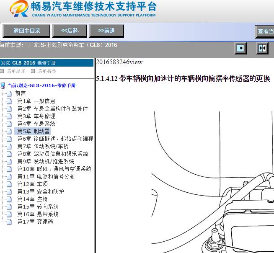
Task: Click the page icon beside 第17章
Action: click(x=9, y=222)
